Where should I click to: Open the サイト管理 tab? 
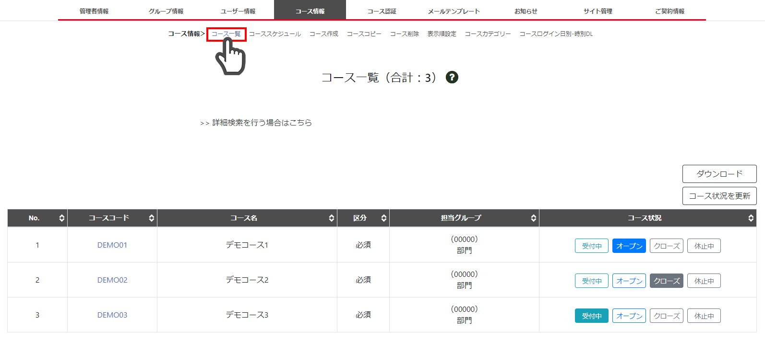pyautogui.click(x=598, y=11)
